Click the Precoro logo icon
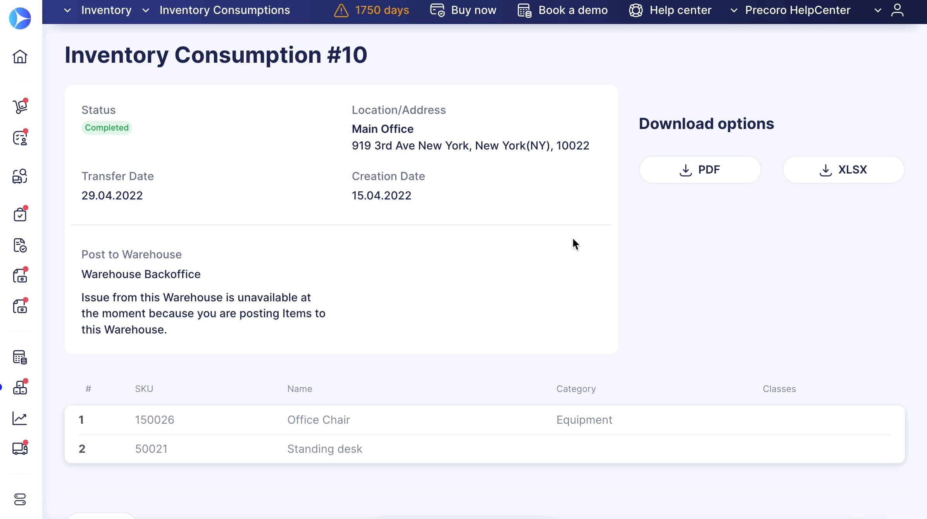This screenshot has width=927, height=519. click(x=20, y=18)
